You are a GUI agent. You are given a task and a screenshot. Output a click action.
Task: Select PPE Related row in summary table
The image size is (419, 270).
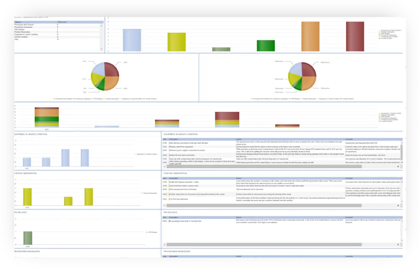coord(57,29)
